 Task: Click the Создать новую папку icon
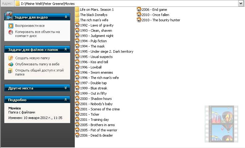(11, 58)
